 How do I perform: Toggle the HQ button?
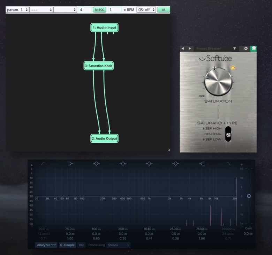(x=81, y=245)
